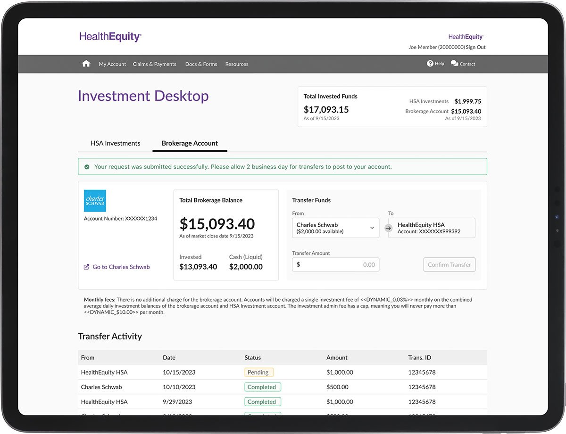Click the green success checkmark icon

(x=87, y=167)
